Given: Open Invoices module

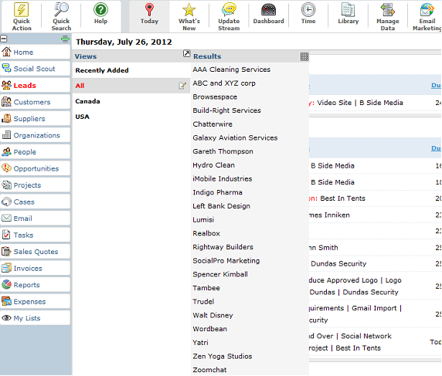Looking at the screenshot, I should coord(35,268).
